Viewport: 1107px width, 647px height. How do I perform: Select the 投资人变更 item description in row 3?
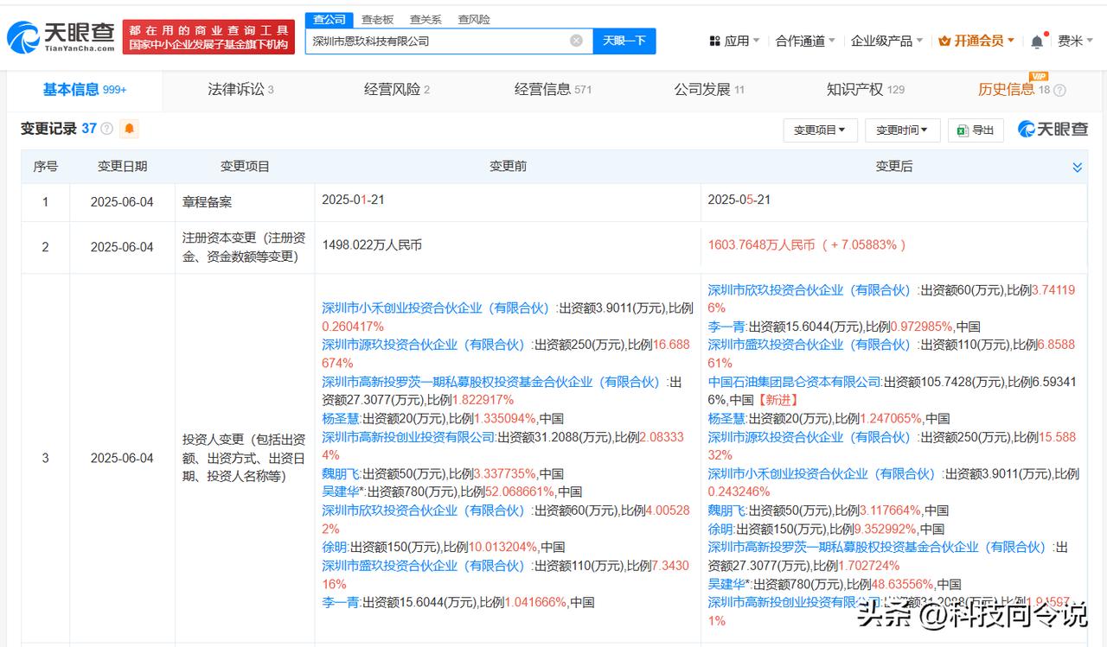point(245,458)
